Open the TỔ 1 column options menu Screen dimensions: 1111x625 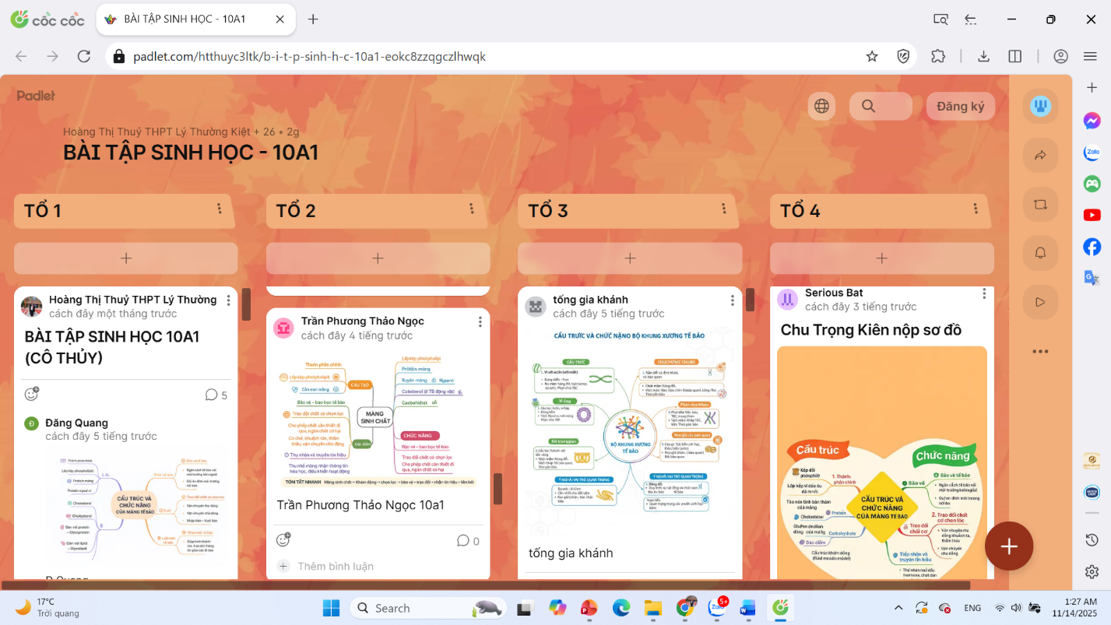click(220, 209)
